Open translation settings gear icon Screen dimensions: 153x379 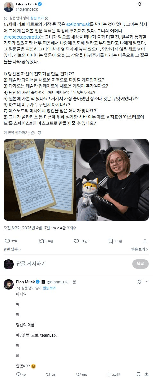point(47,18)
